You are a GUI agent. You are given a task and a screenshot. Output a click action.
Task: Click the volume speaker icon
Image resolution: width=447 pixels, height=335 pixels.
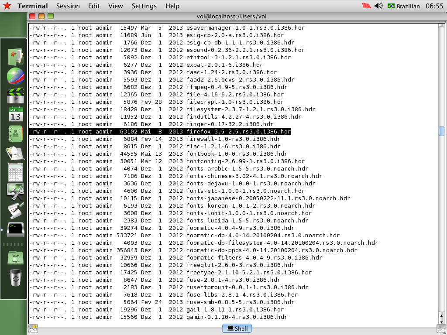coord(378,6)
